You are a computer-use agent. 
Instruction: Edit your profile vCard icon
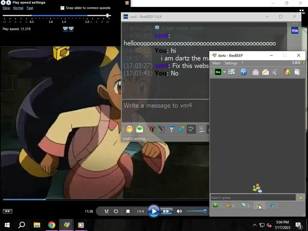coord(232,72)
